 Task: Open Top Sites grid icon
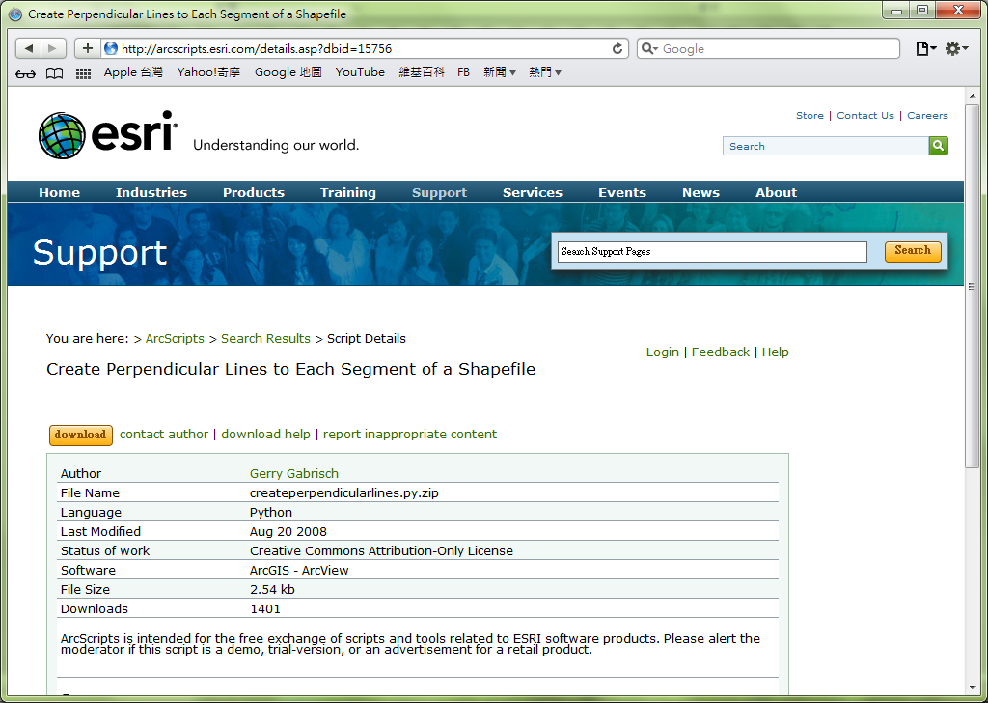[x=83, y=73]
